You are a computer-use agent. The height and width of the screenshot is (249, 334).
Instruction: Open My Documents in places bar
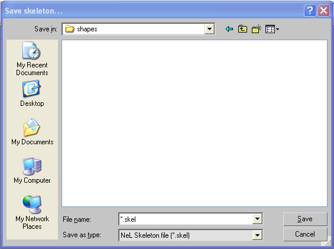click(x=32, y=132)
